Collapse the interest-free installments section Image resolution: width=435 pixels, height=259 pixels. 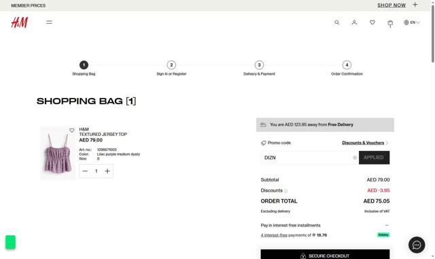pos(387,225)
